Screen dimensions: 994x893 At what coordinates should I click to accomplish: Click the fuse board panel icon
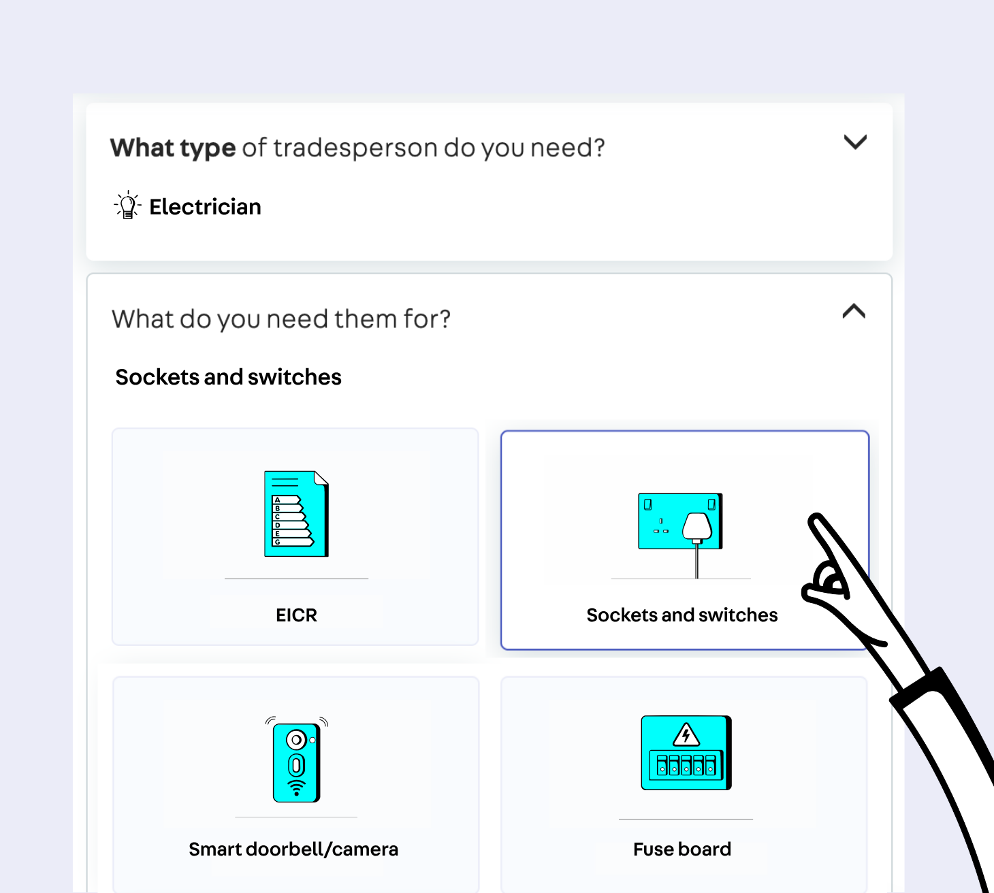686,753
